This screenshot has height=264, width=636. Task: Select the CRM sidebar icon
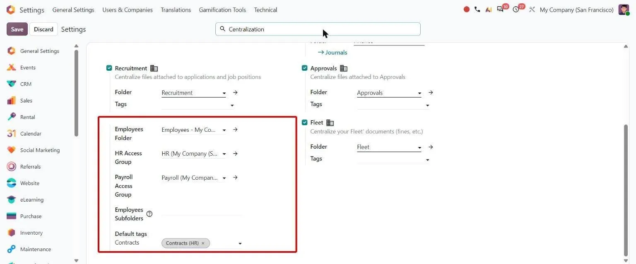(x=12, y=84)
